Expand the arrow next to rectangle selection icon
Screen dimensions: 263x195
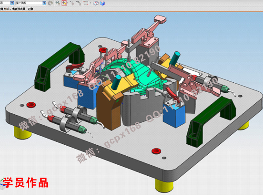tap(90, 3)
